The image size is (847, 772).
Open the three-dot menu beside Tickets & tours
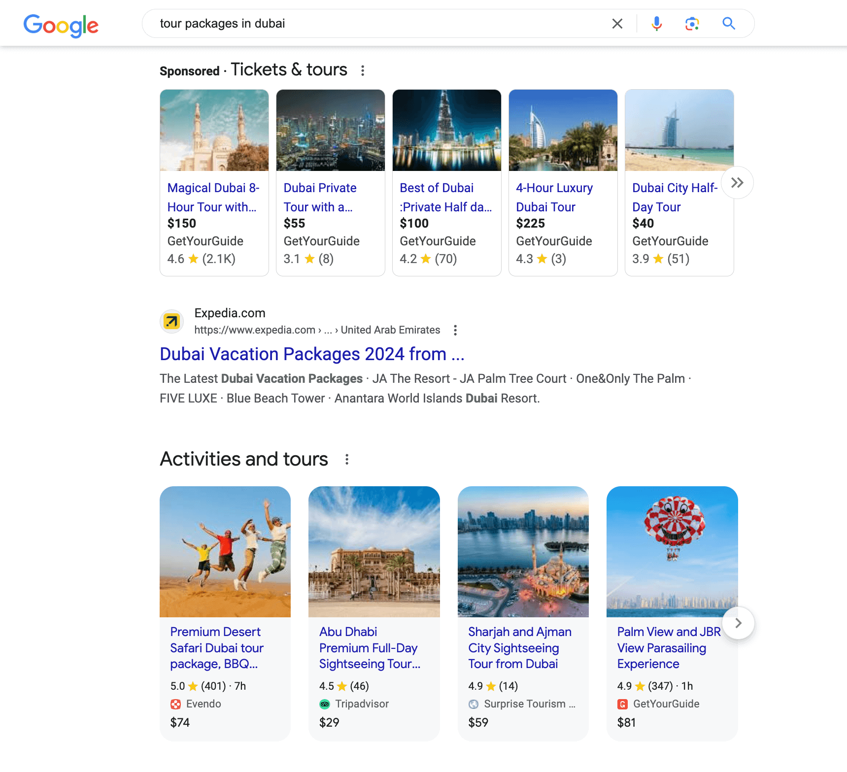[363, 70]
